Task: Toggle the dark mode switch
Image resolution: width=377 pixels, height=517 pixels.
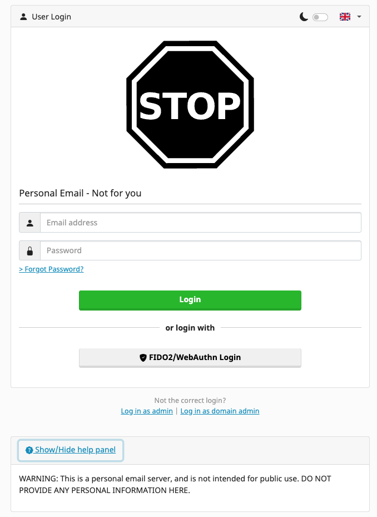Action: (x=320, y=17)
